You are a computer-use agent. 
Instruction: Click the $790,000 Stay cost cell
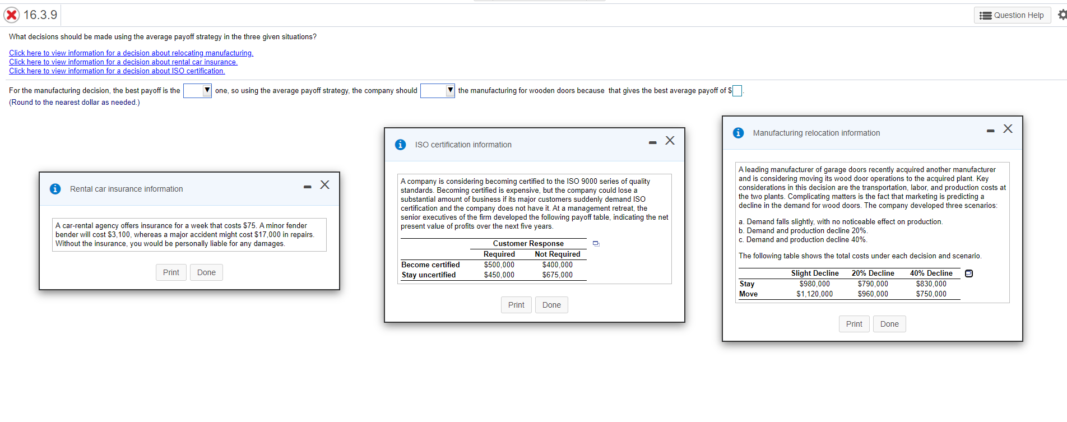click(873, 284)
